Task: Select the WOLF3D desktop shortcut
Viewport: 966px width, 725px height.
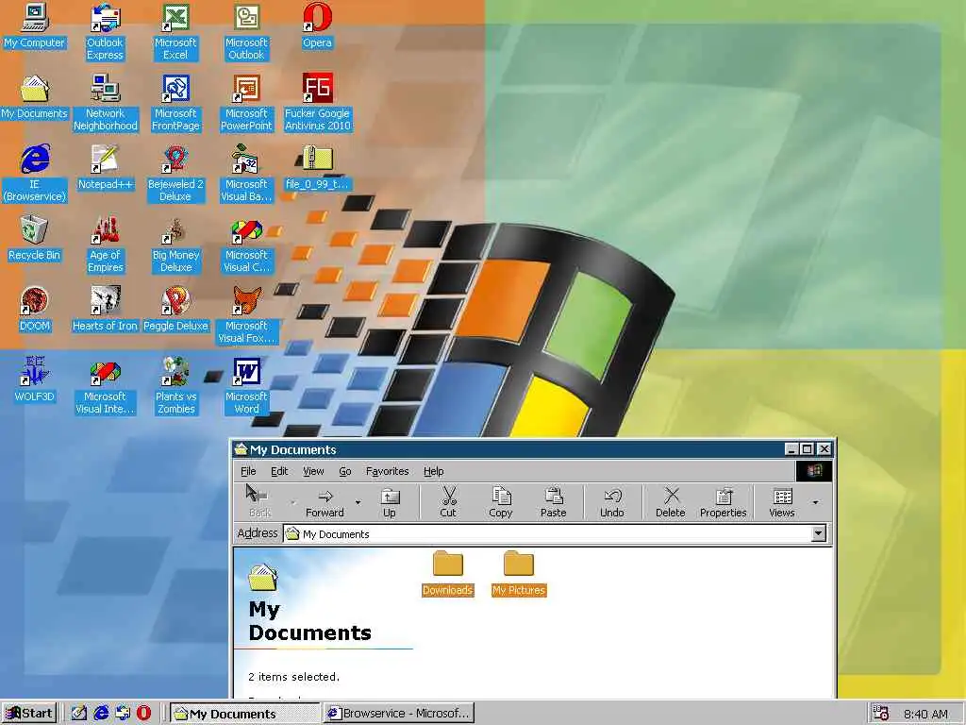Action: [35, 380]
